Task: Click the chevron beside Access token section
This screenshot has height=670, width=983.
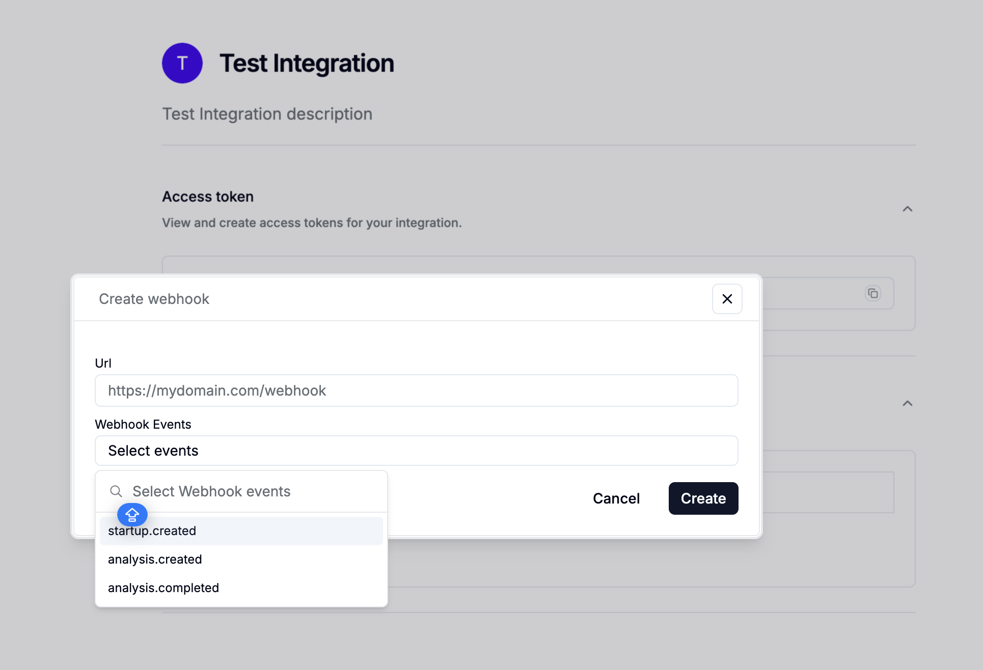Action: (907, 209)
